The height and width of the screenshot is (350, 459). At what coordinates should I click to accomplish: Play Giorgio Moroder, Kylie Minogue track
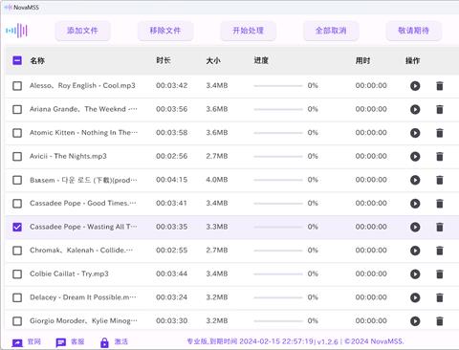(x=415, y=321)
